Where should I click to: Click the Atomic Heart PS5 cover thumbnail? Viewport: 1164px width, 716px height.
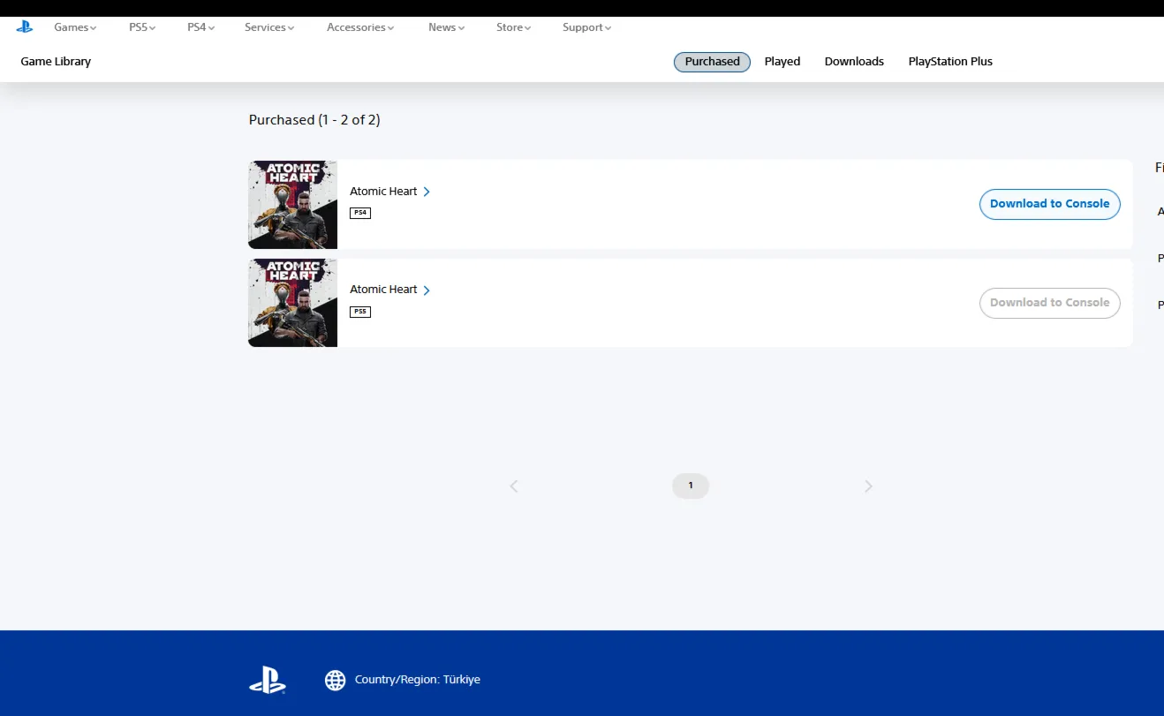293,303
